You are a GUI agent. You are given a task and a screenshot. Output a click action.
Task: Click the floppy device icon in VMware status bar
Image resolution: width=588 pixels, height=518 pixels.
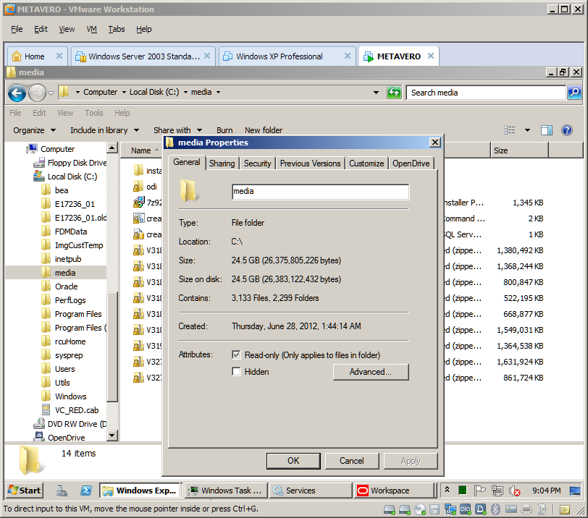434,509
